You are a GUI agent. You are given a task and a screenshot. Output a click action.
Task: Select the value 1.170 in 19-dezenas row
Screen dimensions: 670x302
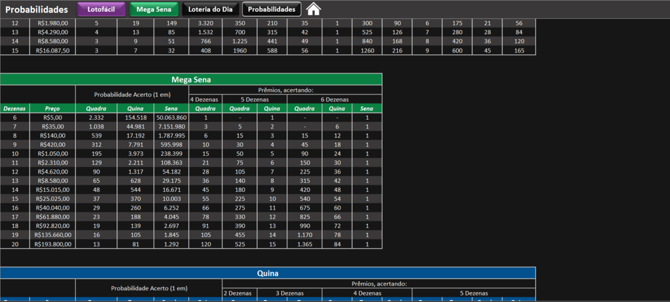pos(305,235)
